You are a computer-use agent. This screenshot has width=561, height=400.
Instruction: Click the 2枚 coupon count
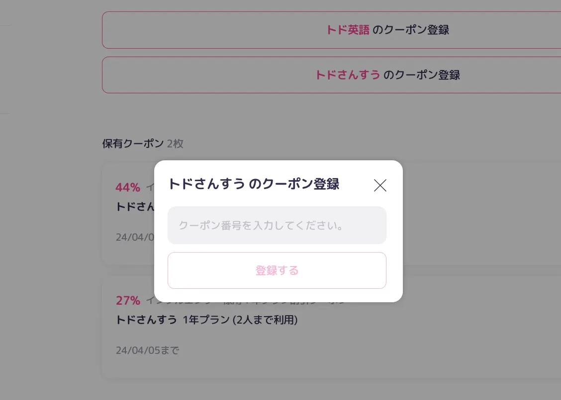[x=175, y=144]
